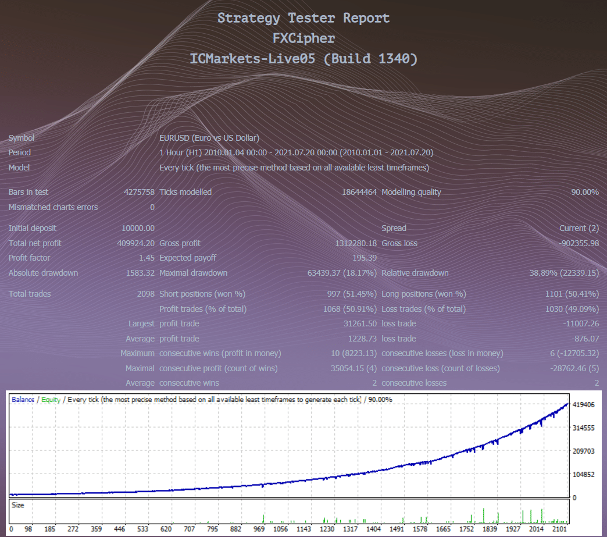The width and height of the screenshot is (607, 537).
Task: Select the "Mismatched charts errors" label
Action: point(53,207)
